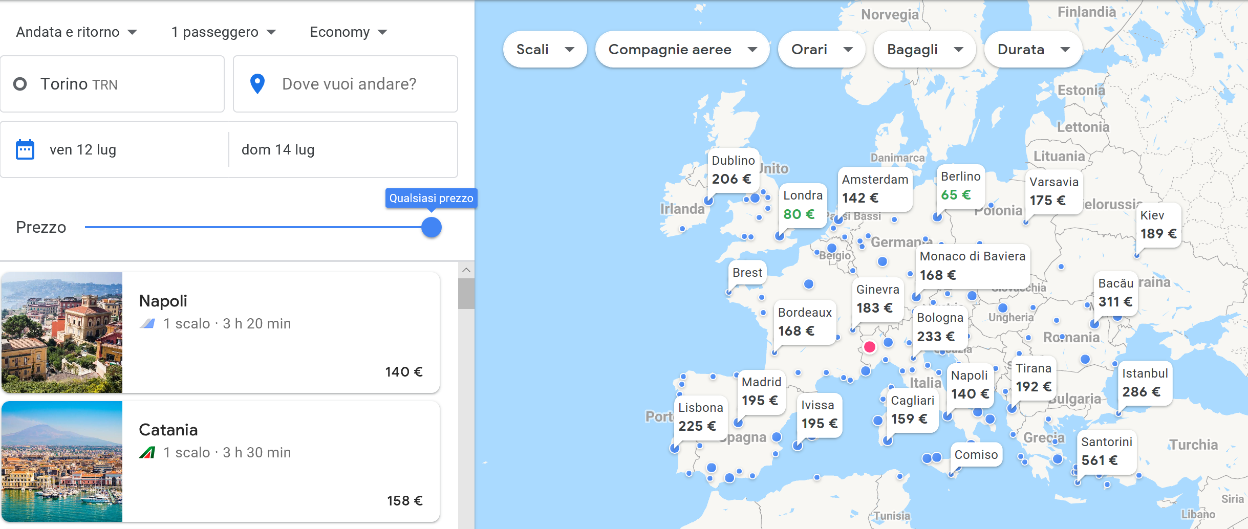Image resolution: width=1248 pixels, height=529 pixels.
Task: Select the Londra 80 € destination on map
Action: (x=802, y=205)
